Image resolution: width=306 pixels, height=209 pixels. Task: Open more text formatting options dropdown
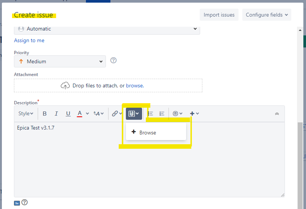coord(99,113)
